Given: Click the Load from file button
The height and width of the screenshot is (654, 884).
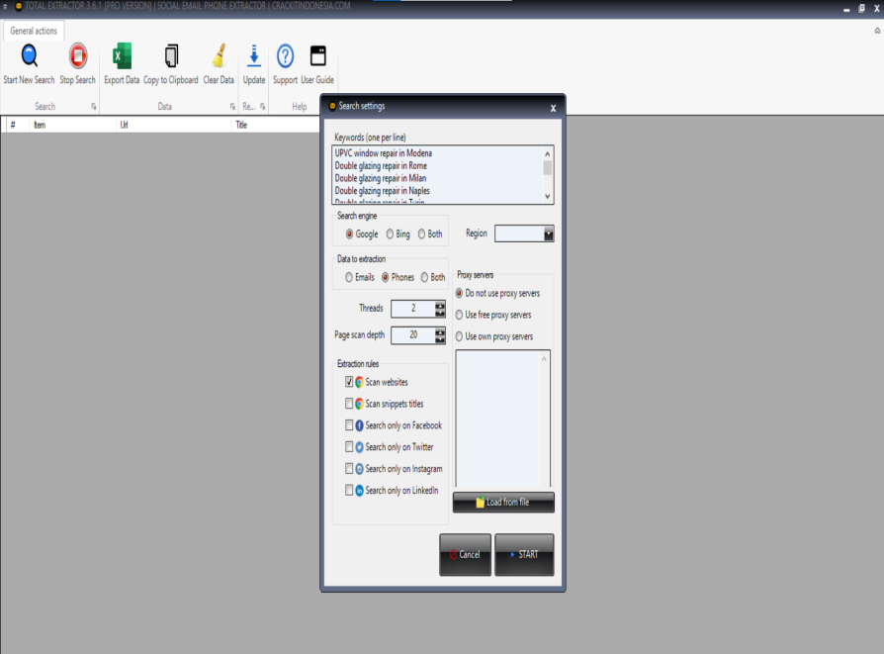Looking at the screenshot, I should tap(503, 503).
